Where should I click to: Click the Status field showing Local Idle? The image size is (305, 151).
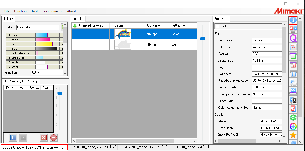pos(38,27)
